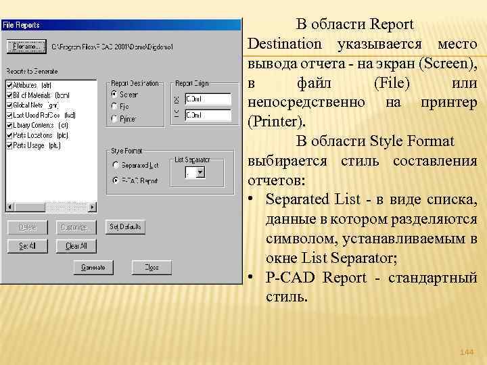487x365 pixels.
Task: Click right arrow of reports list scrollbar
Action: [92, 207]
